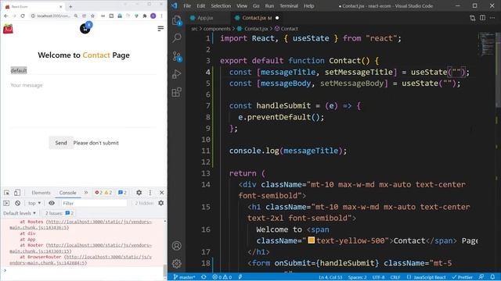Open the Accounts icon in activity bar
Image resolution: width=501 pixels, height=281 pixels.
tap(177, 246)
